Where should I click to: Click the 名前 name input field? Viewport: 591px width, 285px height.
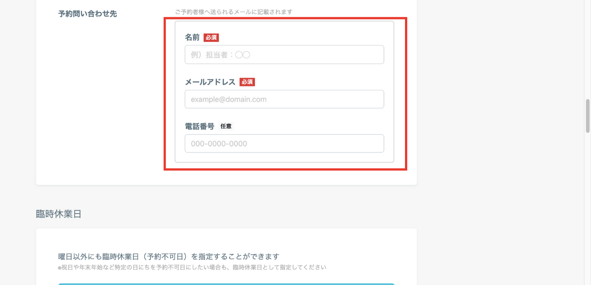click(x=284, y=55)
